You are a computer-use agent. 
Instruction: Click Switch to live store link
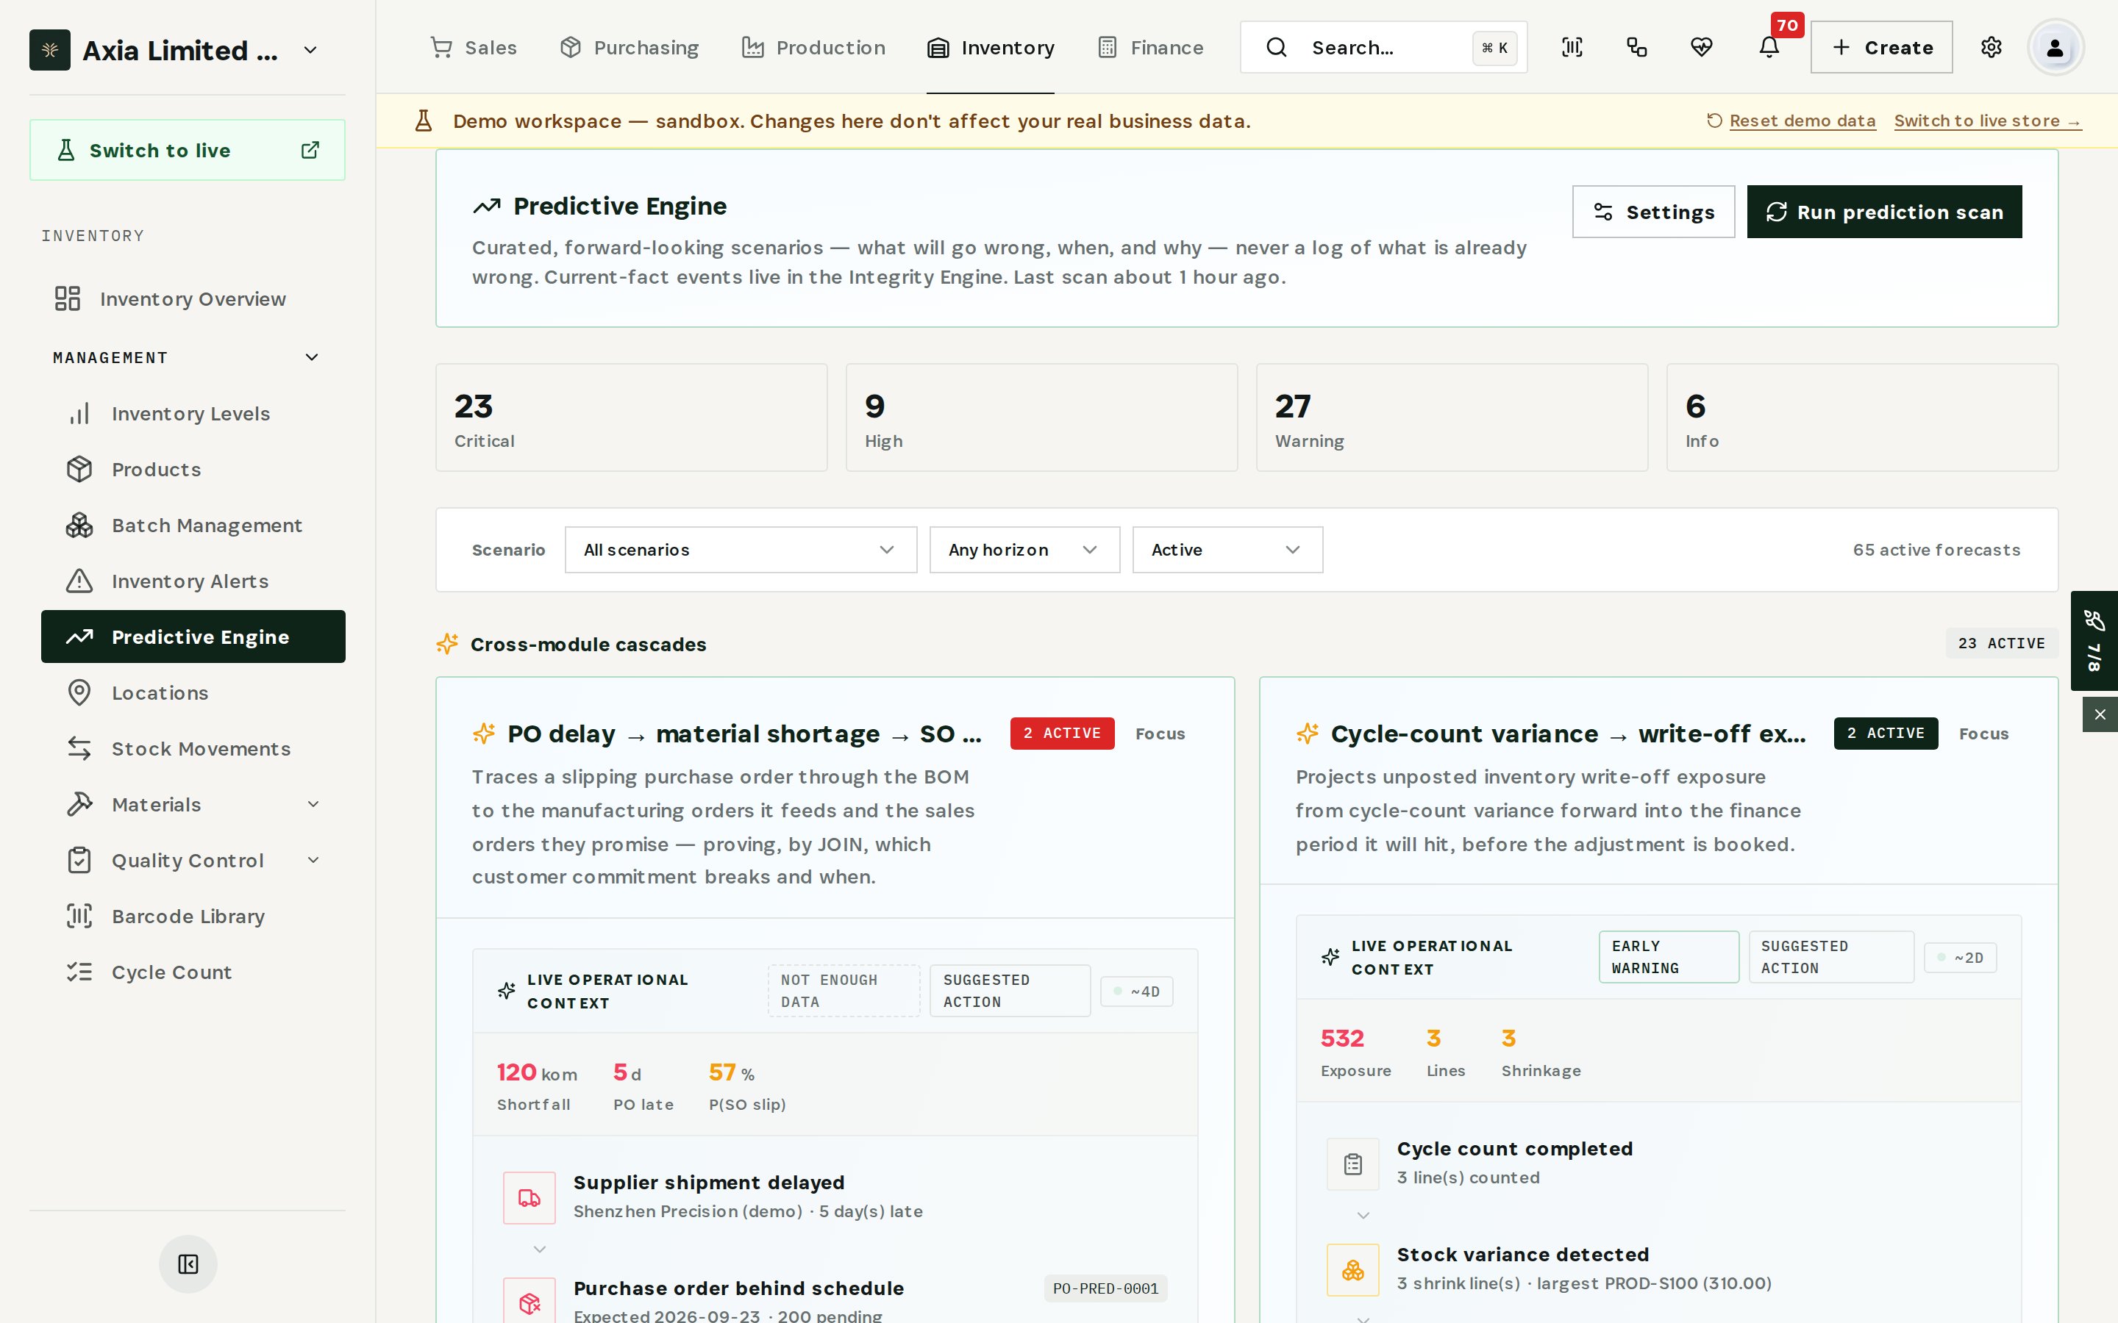click(1988, 121)
